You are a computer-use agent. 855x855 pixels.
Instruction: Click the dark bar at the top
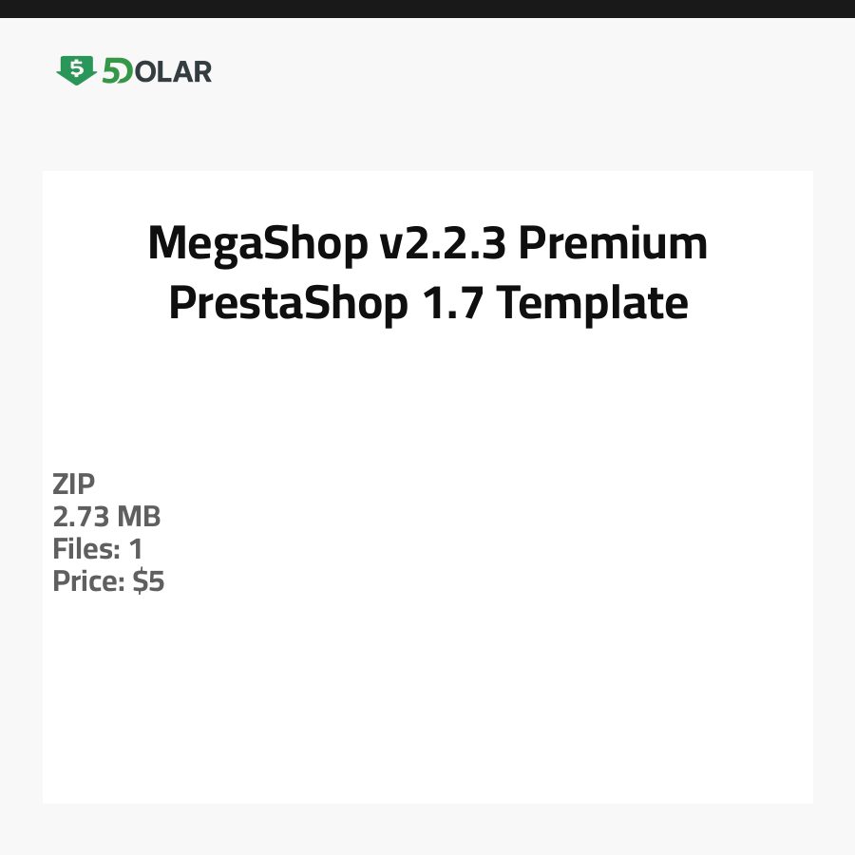(x=427, y=9)
